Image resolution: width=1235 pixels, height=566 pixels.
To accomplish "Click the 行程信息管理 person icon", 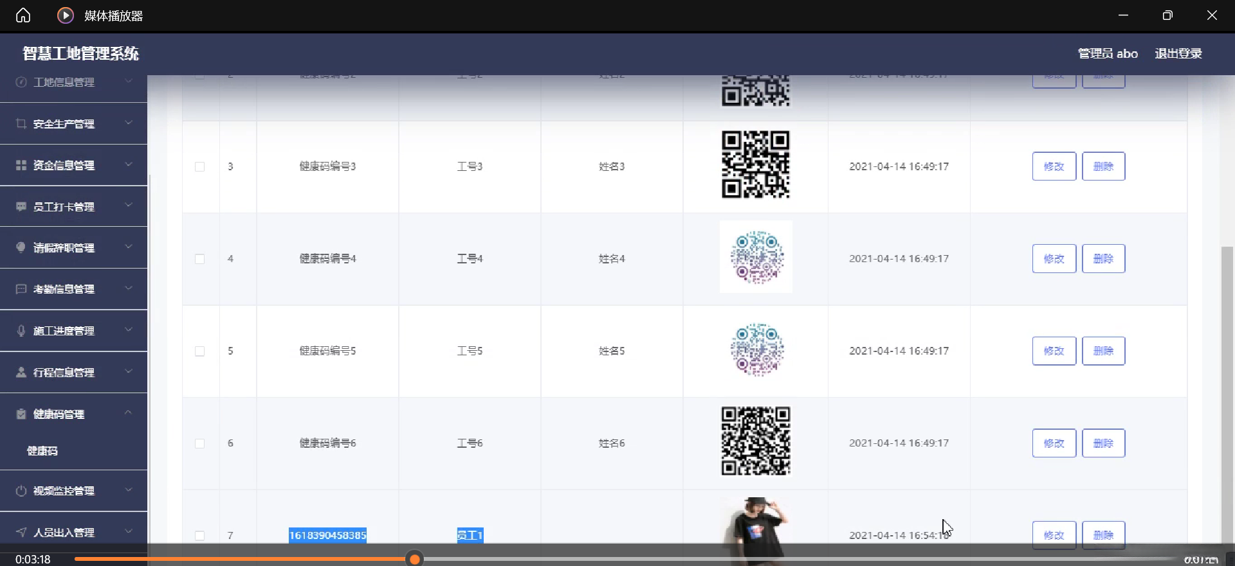I will point(21,372).
